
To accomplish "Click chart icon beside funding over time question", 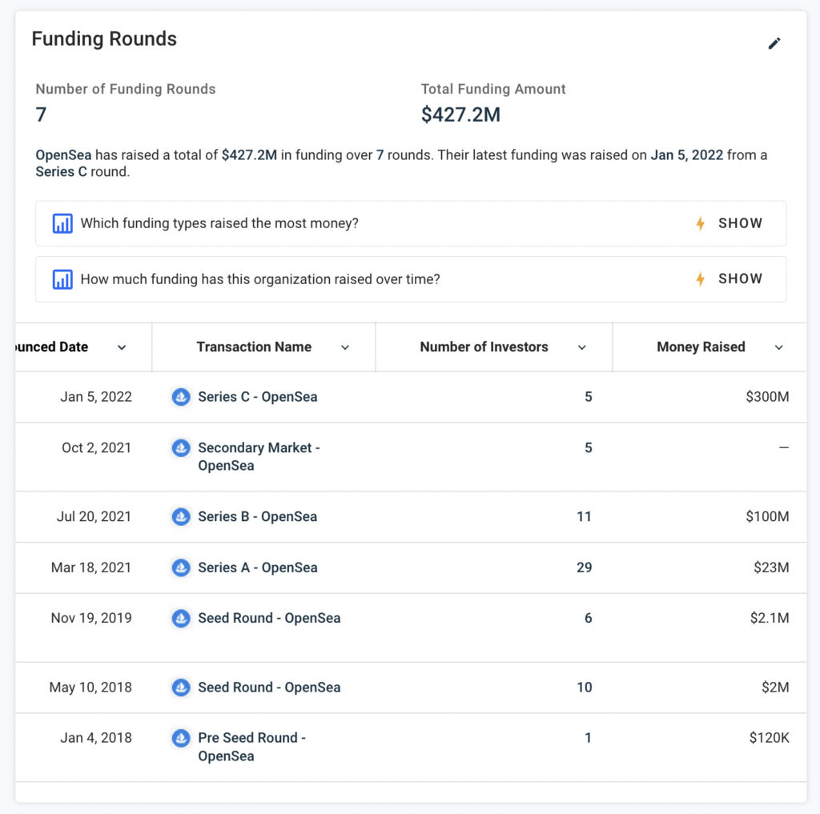I will tap(62, 279).
